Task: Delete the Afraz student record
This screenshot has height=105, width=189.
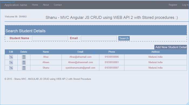Action: tap(24, 57)
